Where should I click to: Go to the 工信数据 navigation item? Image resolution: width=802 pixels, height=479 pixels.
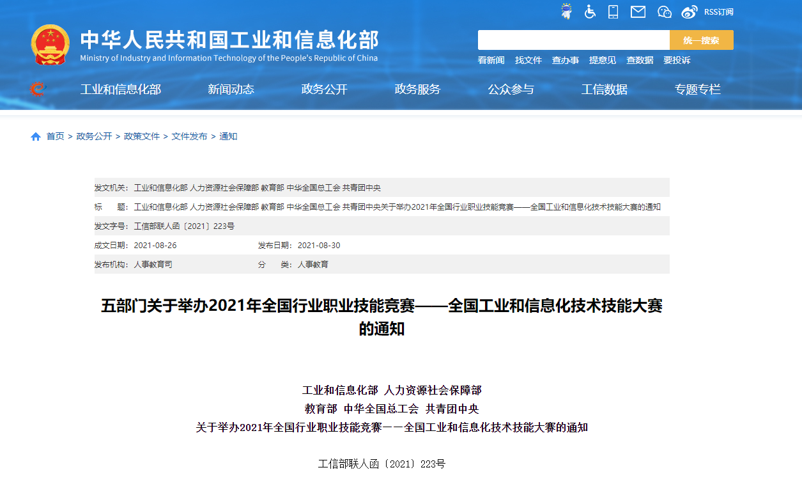(604, 90)
